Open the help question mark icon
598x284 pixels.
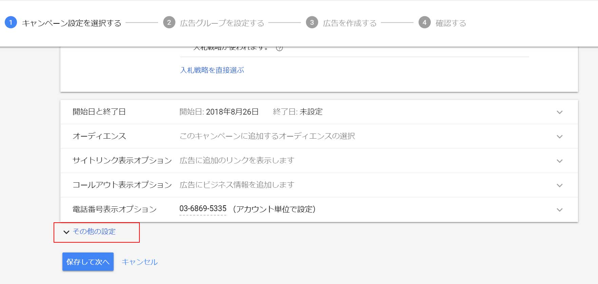click(279, 48)
